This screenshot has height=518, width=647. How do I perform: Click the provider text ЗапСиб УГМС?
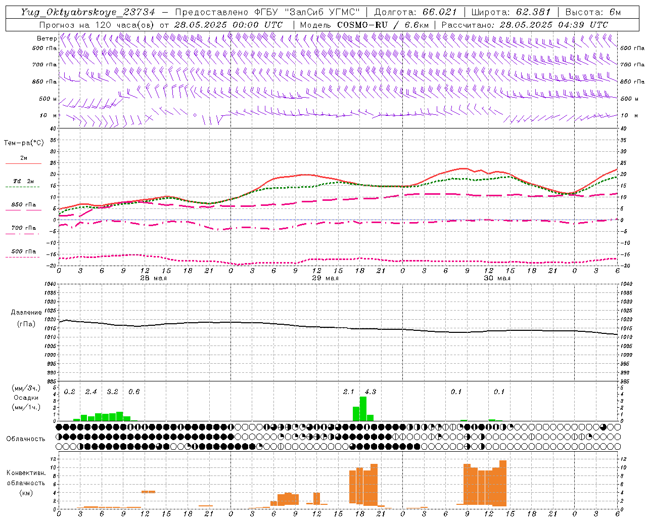(322, 12)
